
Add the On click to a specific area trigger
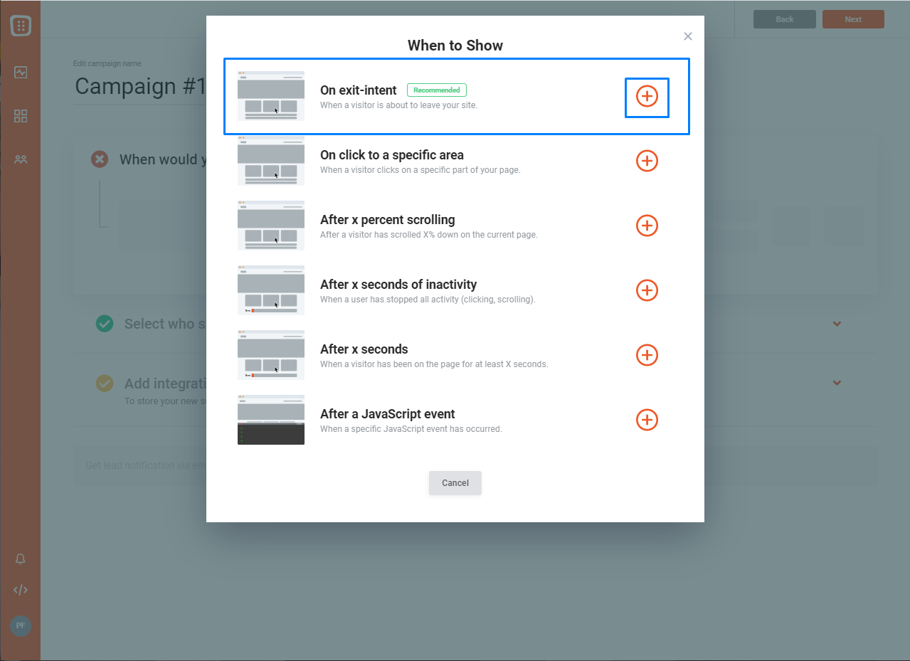click(647, 161)
